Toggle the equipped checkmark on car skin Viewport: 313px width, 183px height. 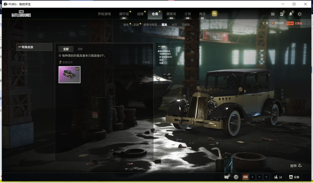77,69
